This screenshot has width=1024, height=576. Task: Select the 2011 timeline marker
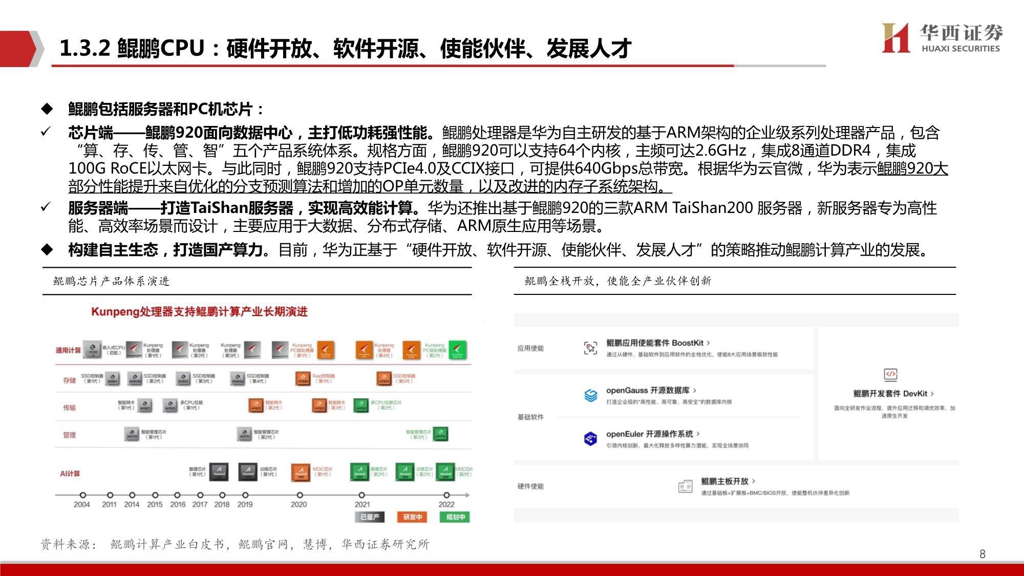point(110,495)
